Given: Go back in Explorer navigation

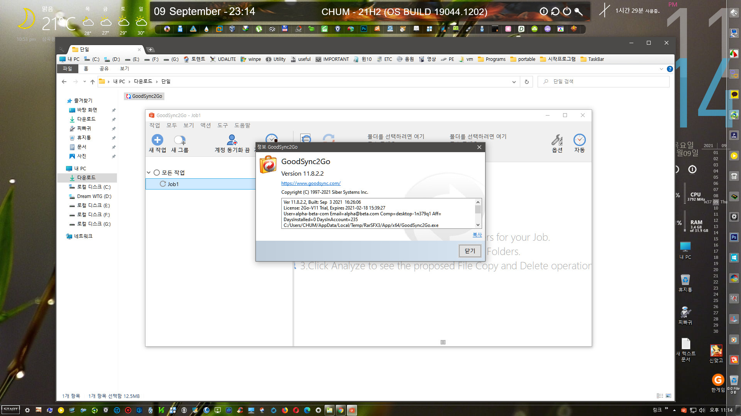Looking at the screenshot, I should pyautogui.click(x=64, y=82).
